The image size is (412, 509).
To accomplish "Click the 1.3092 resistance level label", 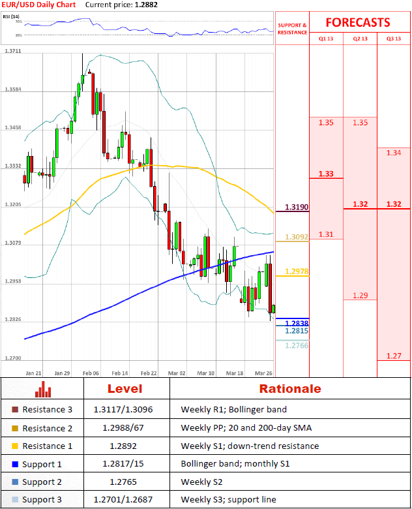I will (297, 237).
